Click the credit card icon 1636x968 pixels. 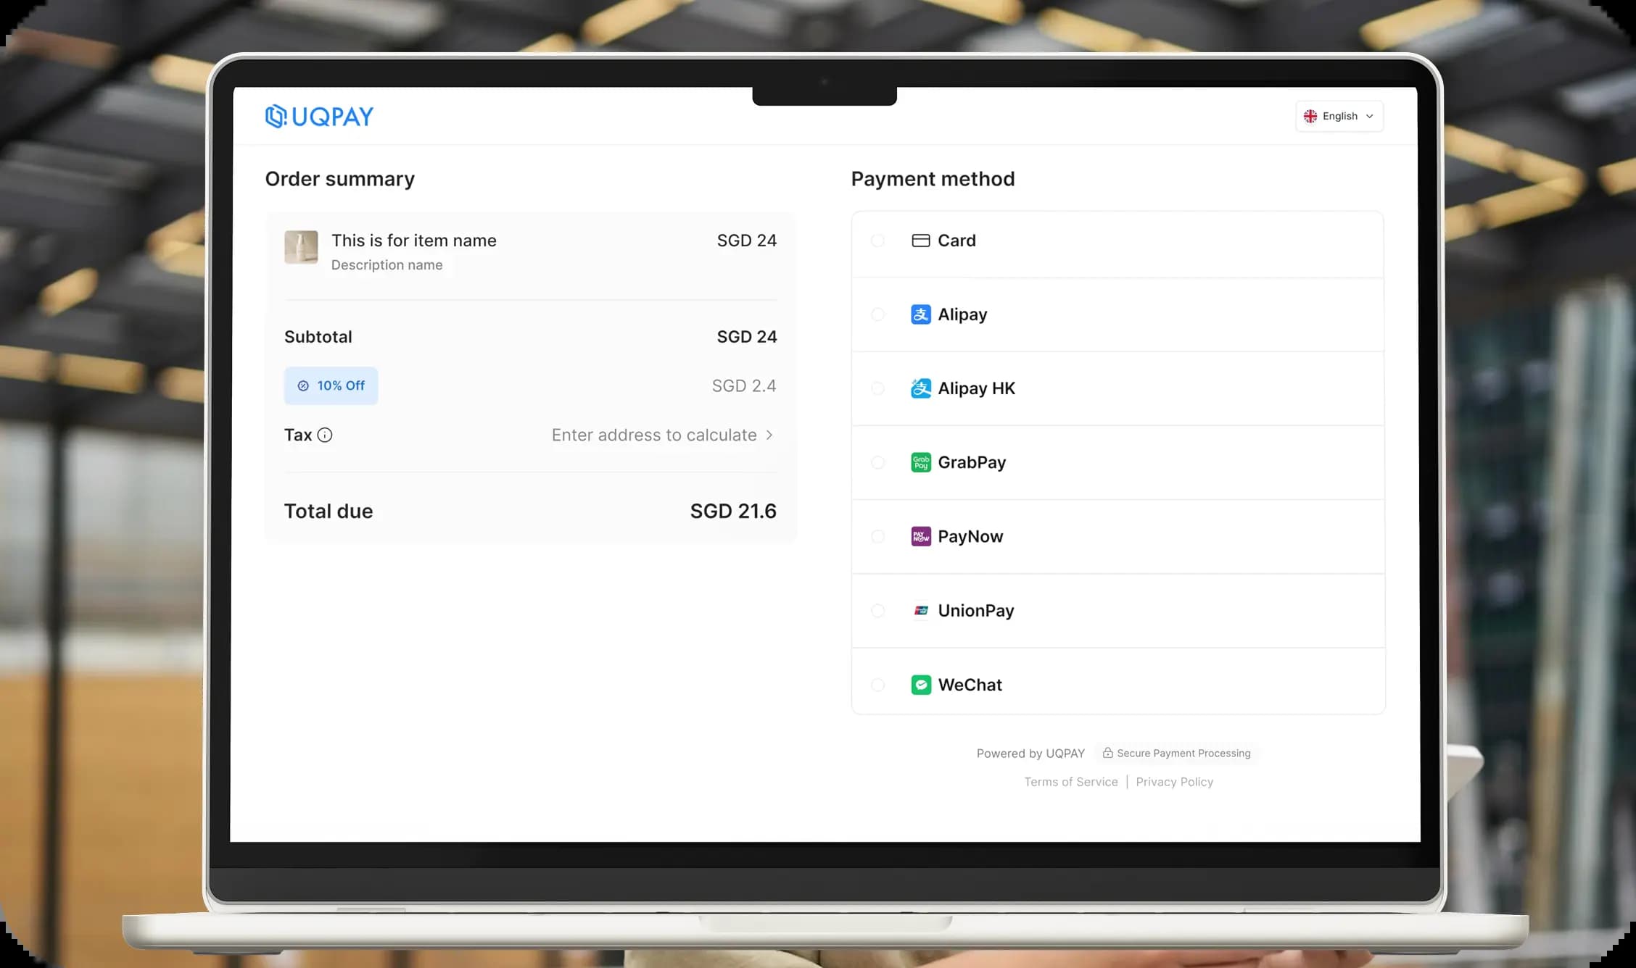coord(920,241)
